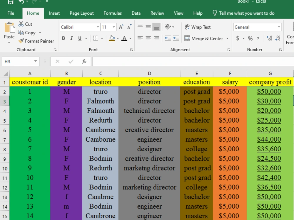294x220 pixels.
Task: Click Decrease Indent icon
Action: pos(168,38)
